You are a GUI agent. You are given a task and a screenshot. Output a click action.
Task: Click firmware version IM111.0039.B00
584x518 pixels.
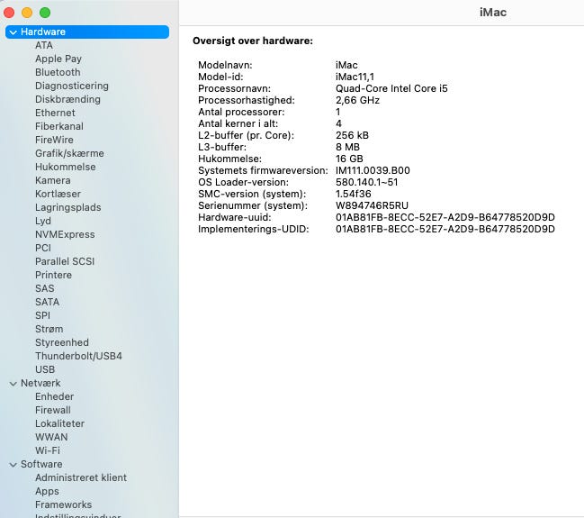click(373, 171)
